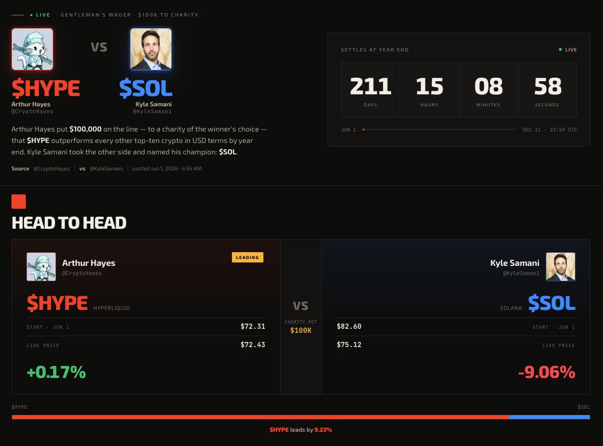Click the 15 HOURS countdown cell
Screen dimensions: 603x446
(429, 90)
